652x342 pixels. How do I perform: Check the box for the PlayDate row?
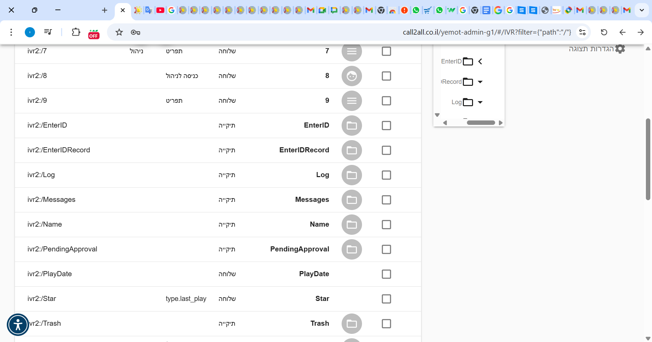click(x=386, y=274)
